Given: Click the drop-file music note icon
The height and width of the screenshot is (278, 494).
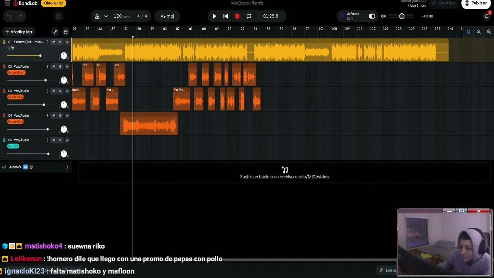Looking at the screenshot, I should click(x=285, y=170).
